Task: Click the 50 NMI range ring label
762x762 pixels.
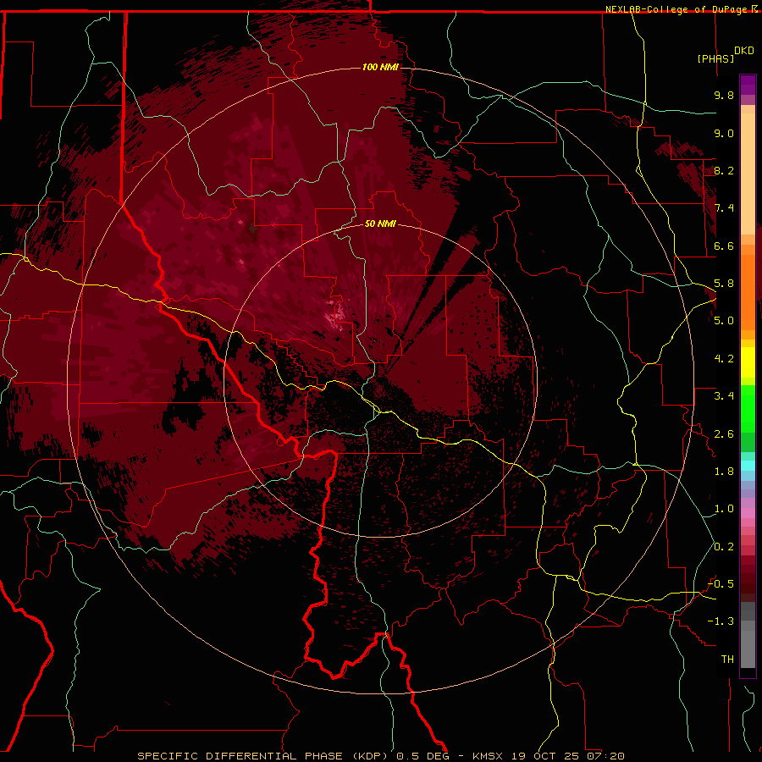Action: click(x=380, y=224)
